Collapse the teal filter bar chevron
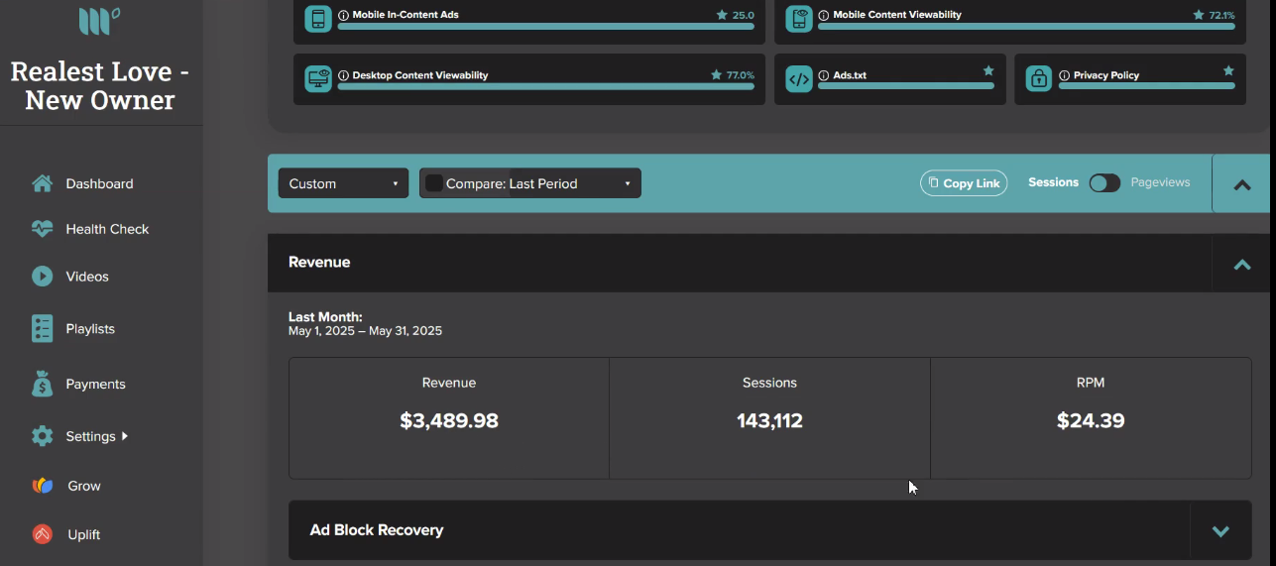Viewport: 1276px width, 566px height. (x=1241, y=184)
